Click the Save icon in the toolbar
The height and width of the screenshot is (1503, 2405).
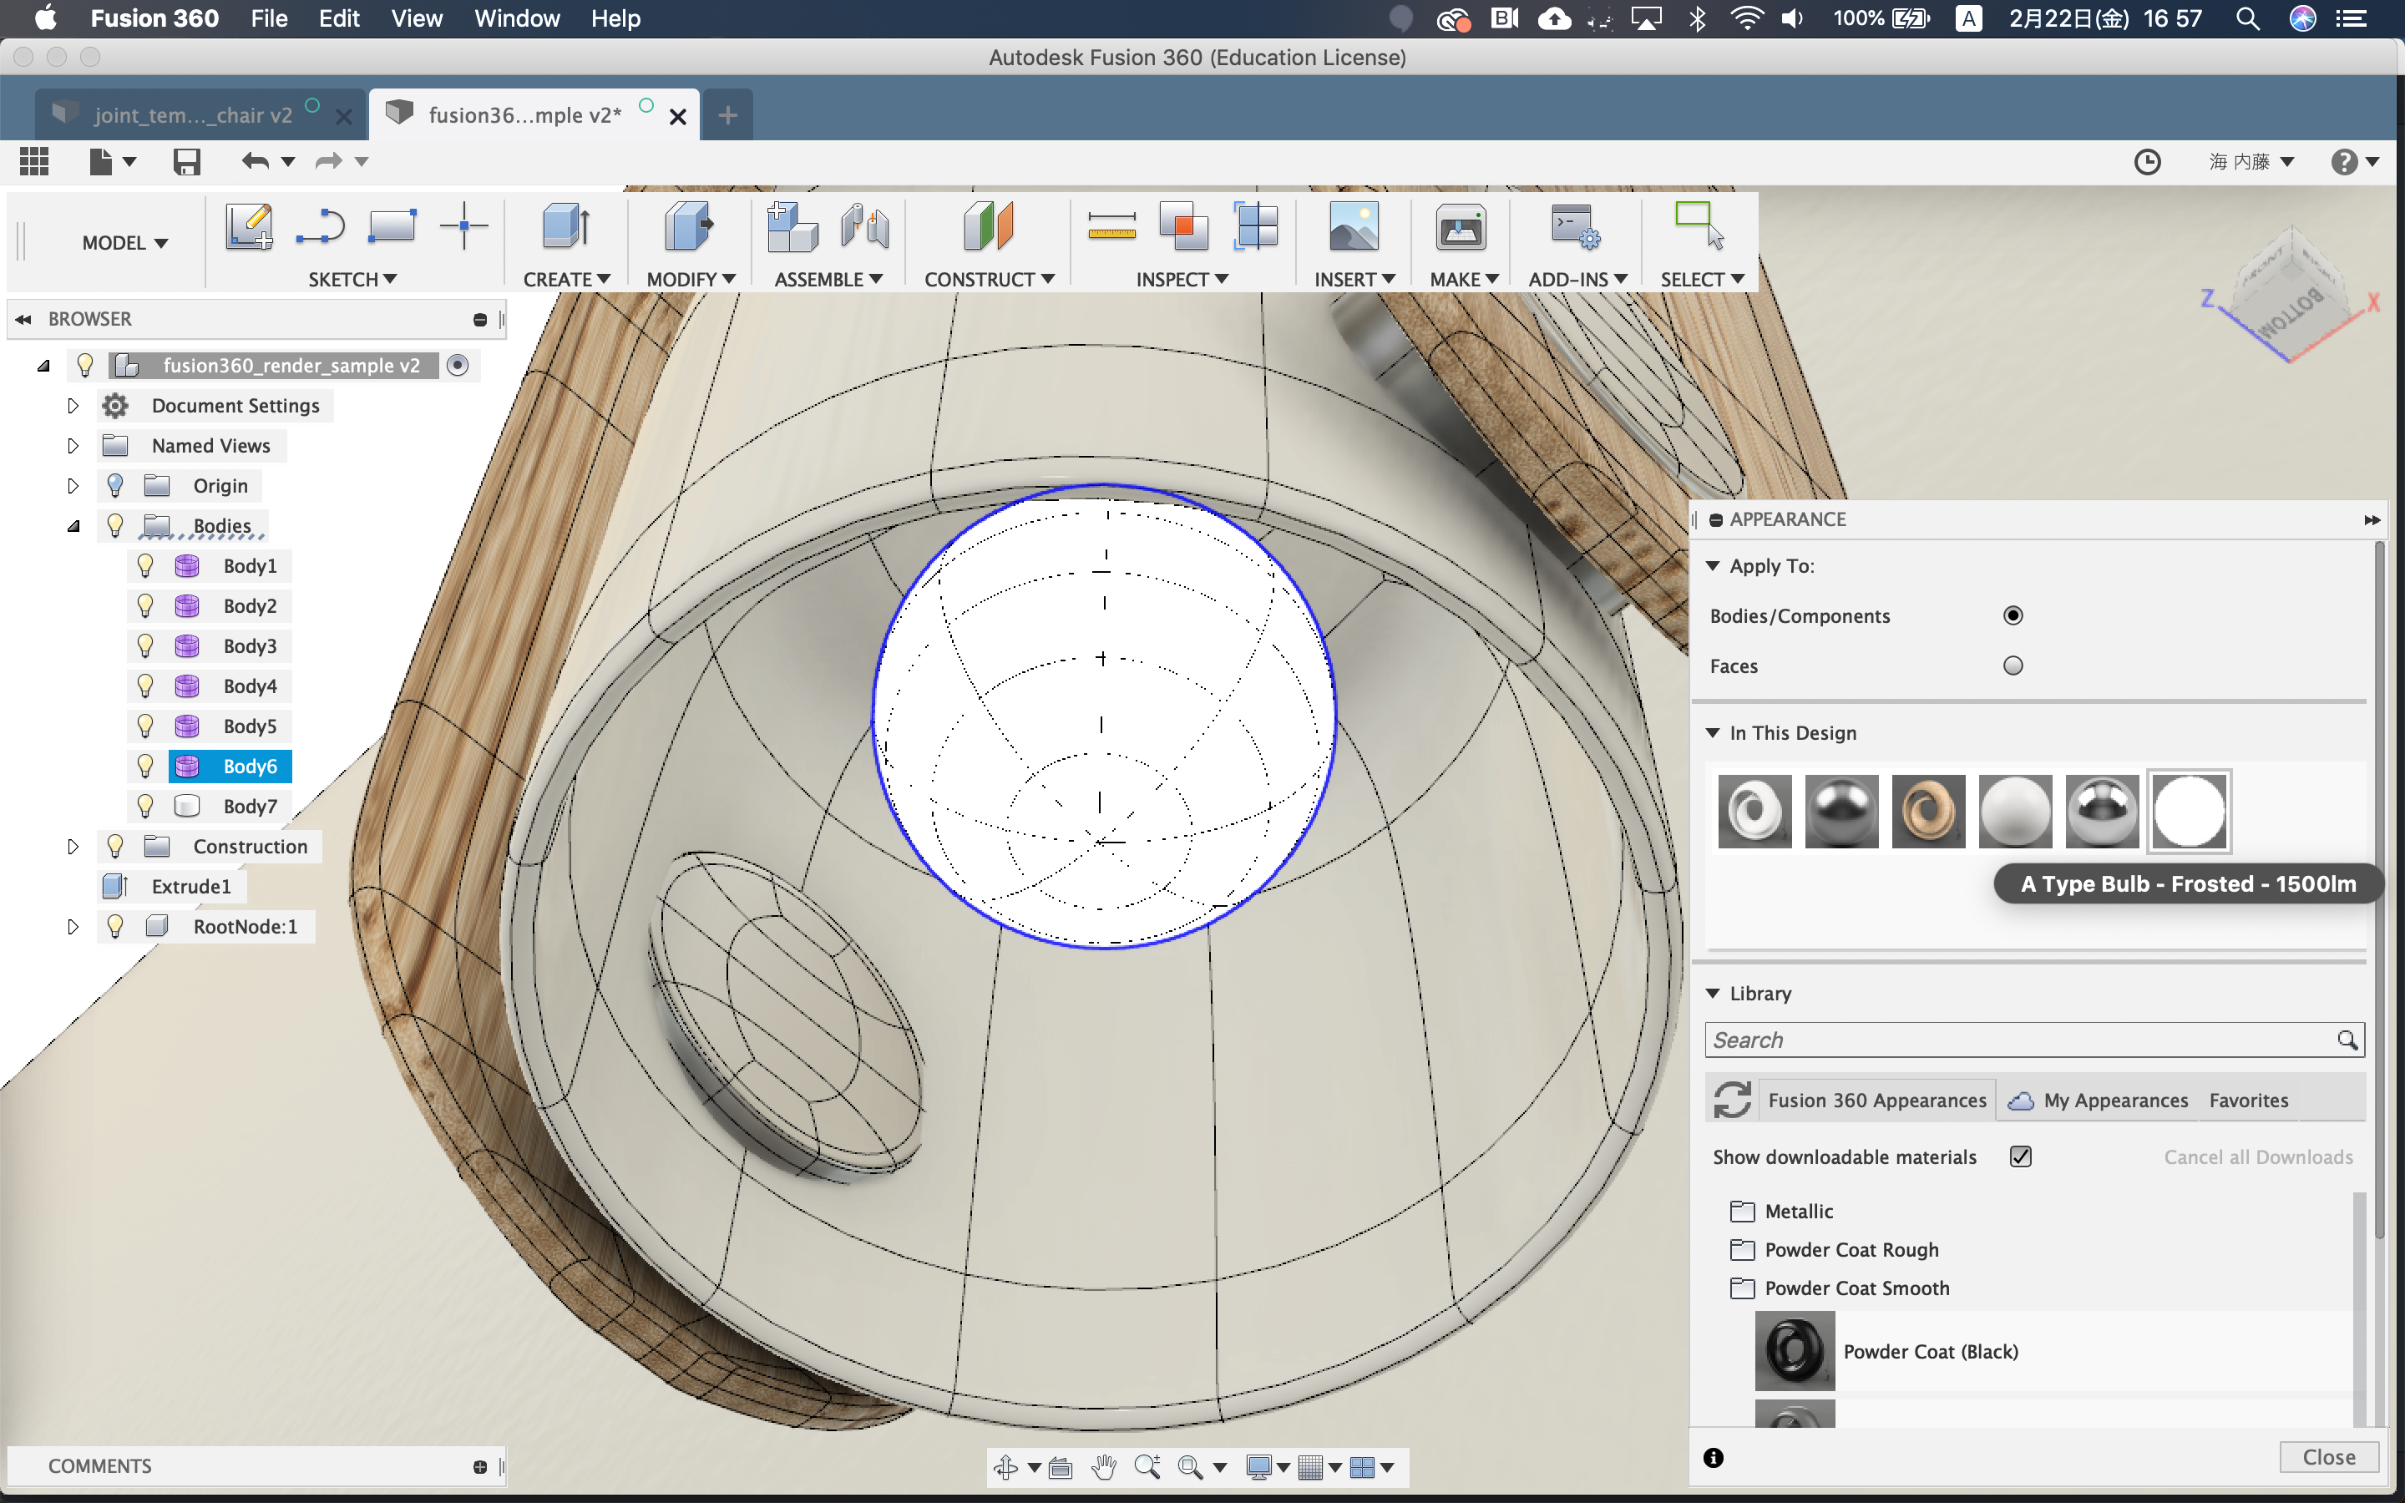point(186,161)
